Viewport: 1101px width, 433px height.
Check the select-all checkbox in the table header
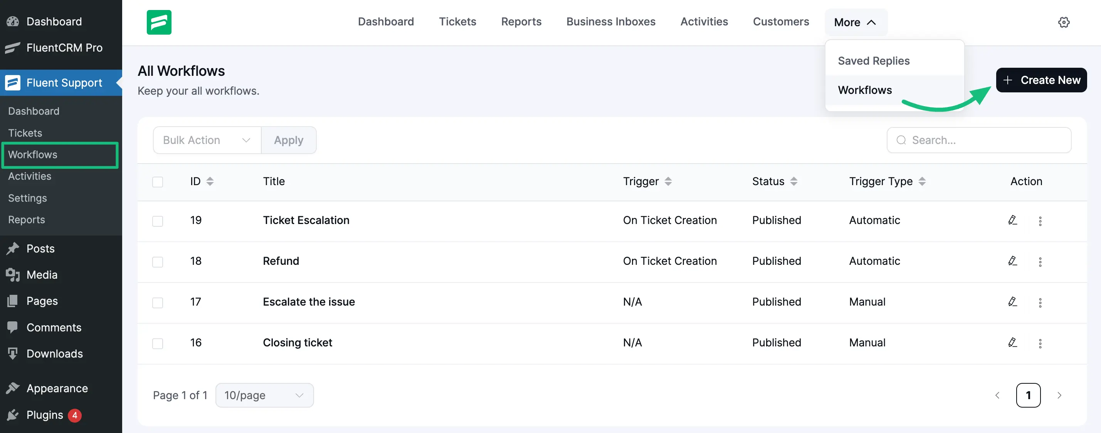tap(157, 182)
